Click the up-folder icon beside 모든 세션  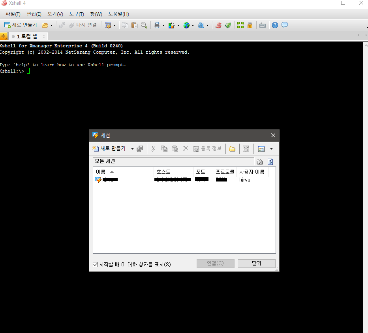(x=259, y=162)
